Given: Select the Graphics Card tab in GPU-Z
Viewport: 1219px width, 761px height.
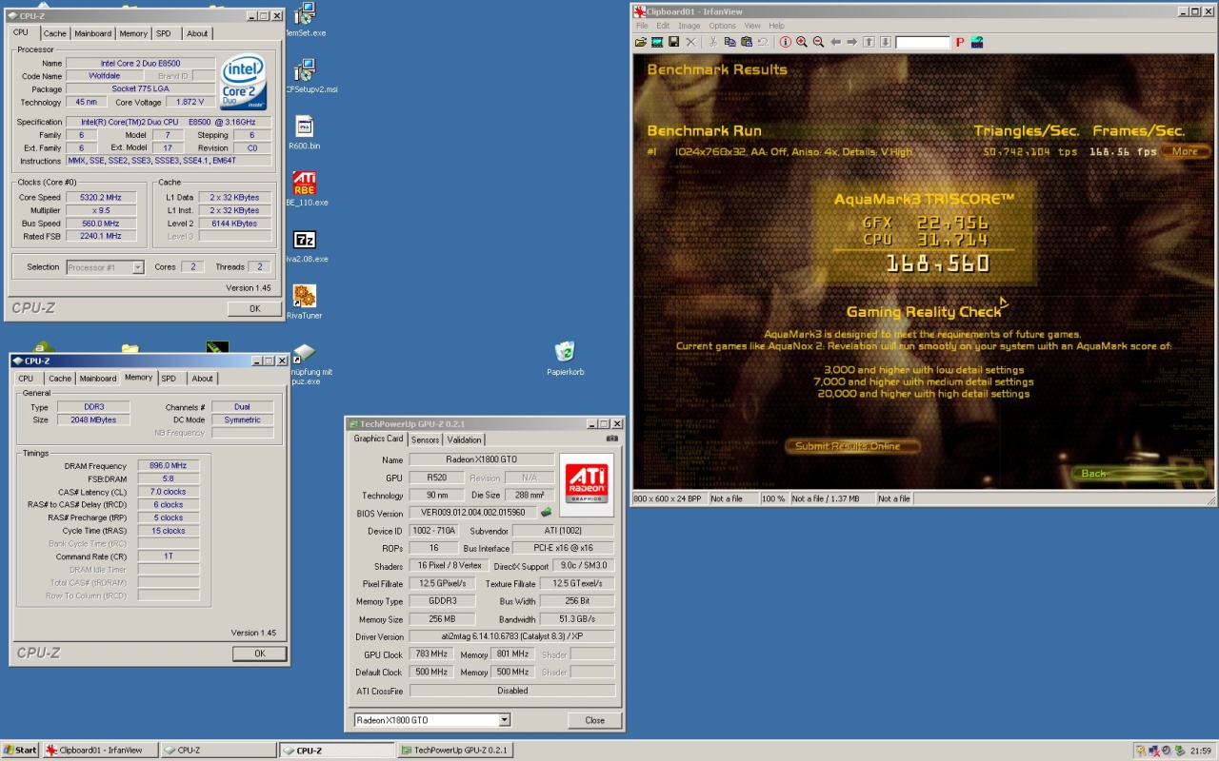Looking at the screenshot, I should point(378,439).
